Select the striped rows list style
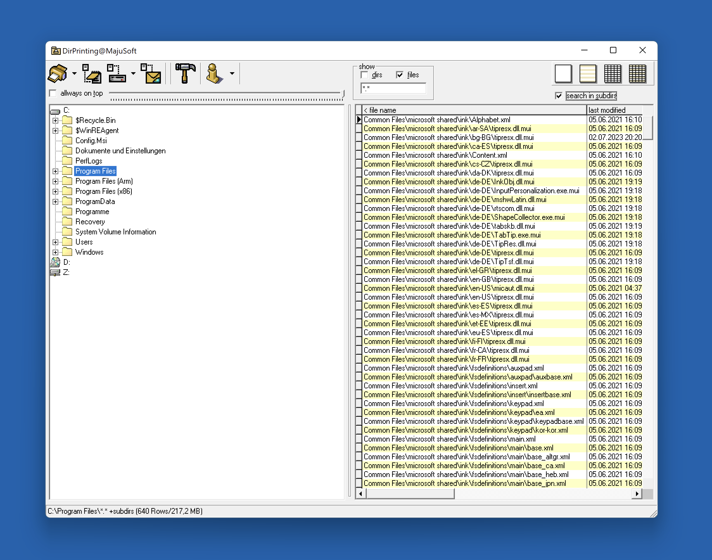This screenshot has width=712, height=560. point(588,73)
